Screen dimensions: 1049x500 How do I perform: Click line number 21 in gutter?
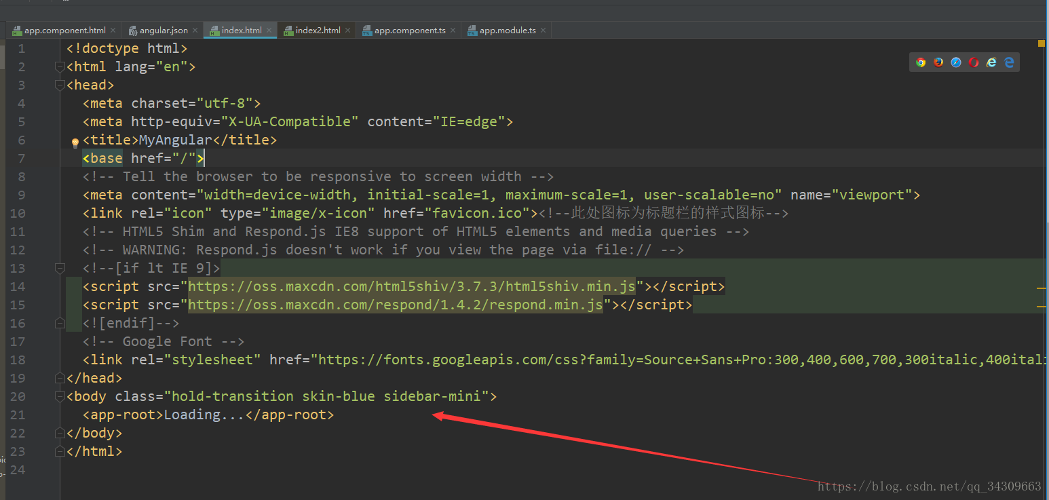[x=18, y=415]
